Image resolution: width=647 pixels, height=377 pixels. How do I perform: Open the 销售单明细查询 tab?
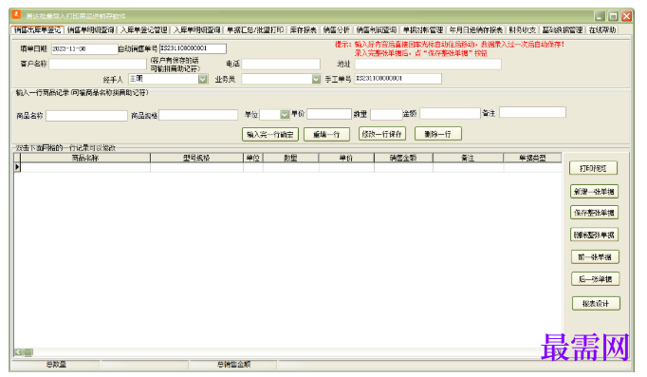90,29
